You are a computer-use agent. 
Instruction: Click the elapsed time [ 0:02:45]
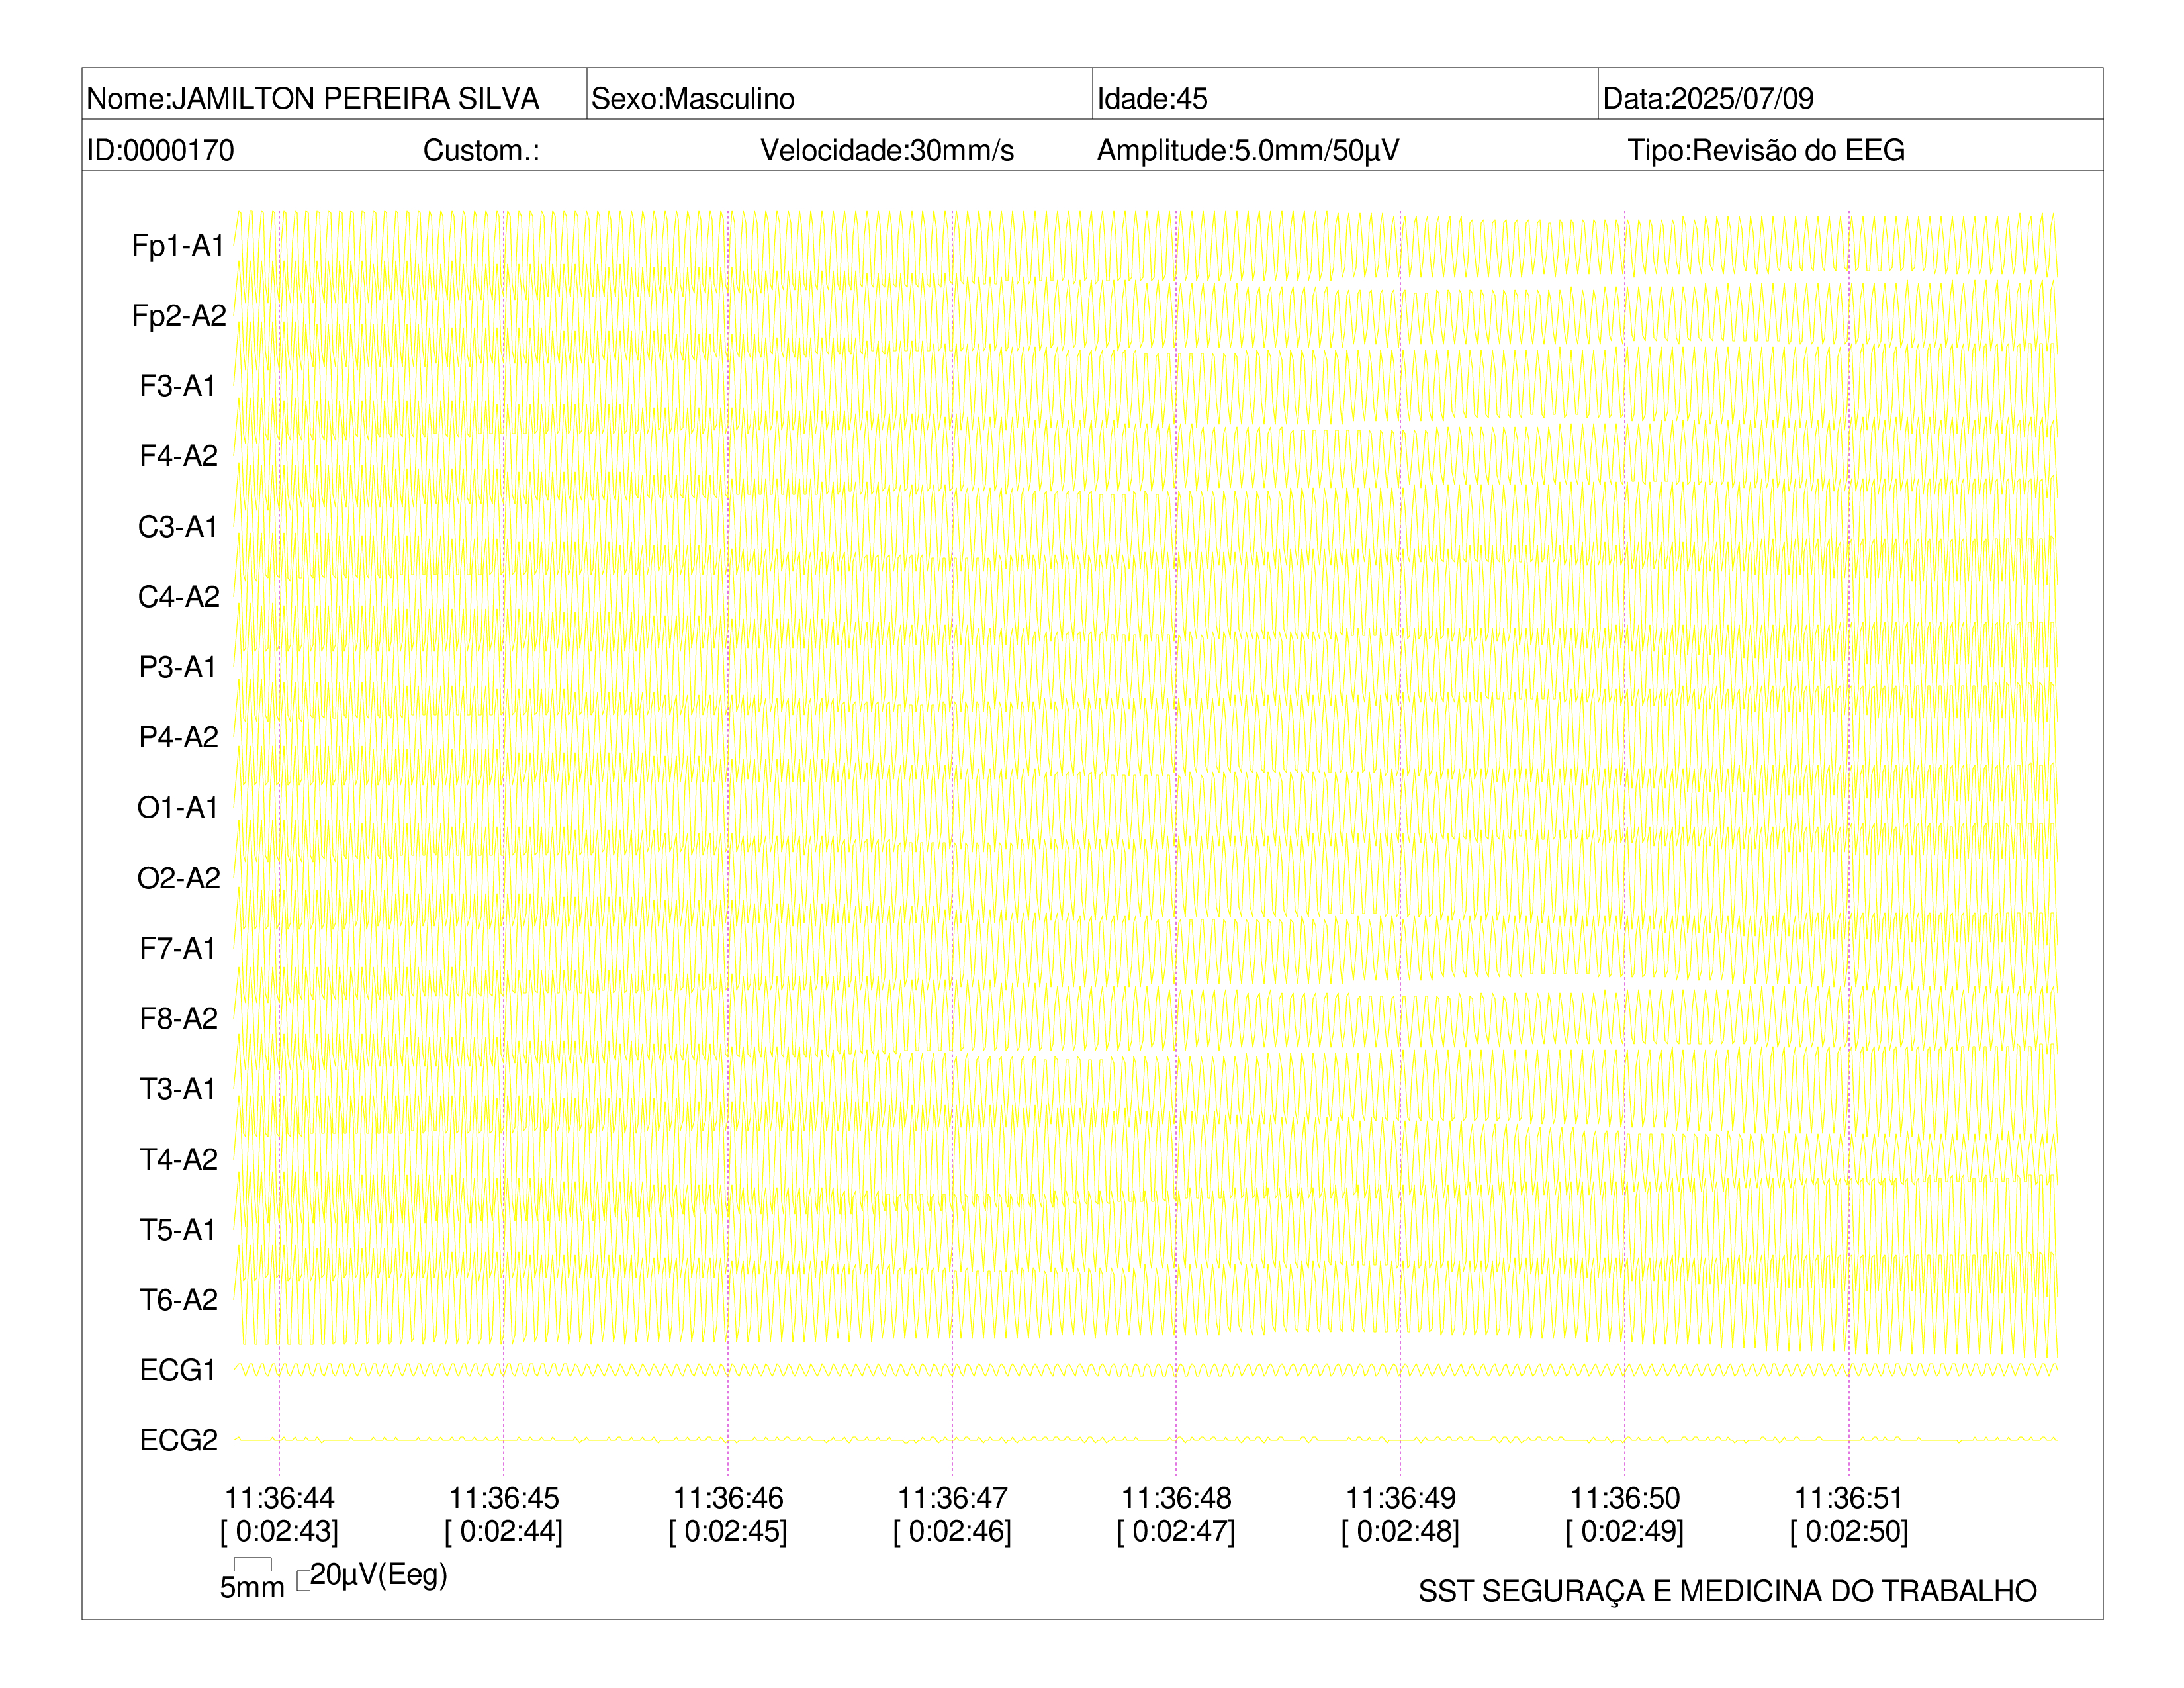coord(728,1531)
